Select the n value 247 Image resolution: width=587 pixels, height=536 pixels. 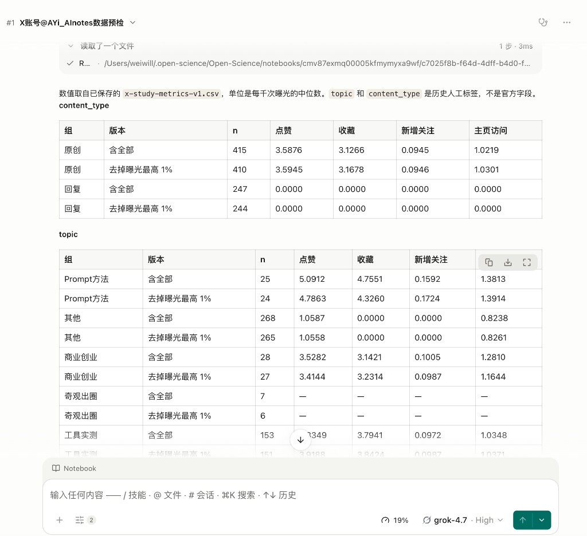[240, 189]
